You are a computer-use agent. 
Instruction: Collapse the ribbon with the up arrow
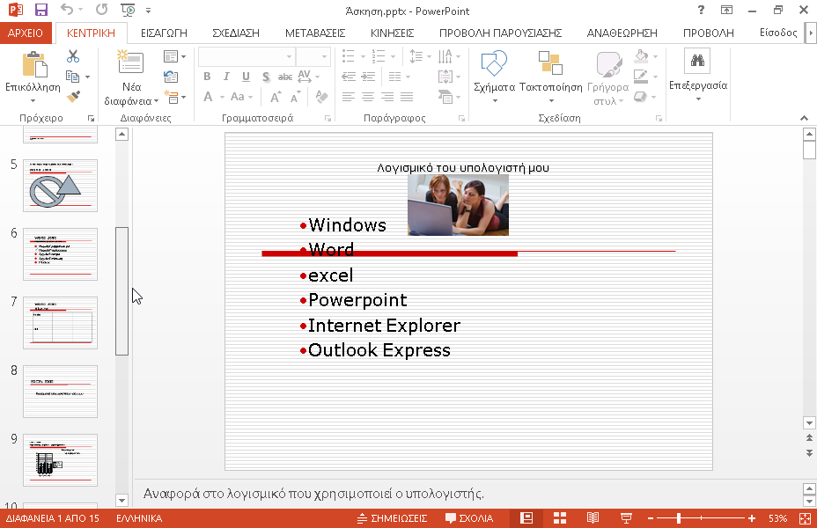click(x=804, y=118)
